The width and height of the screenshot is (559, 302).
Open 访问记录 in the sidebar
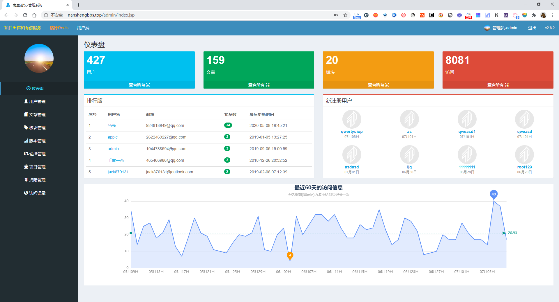pos(35,193)
